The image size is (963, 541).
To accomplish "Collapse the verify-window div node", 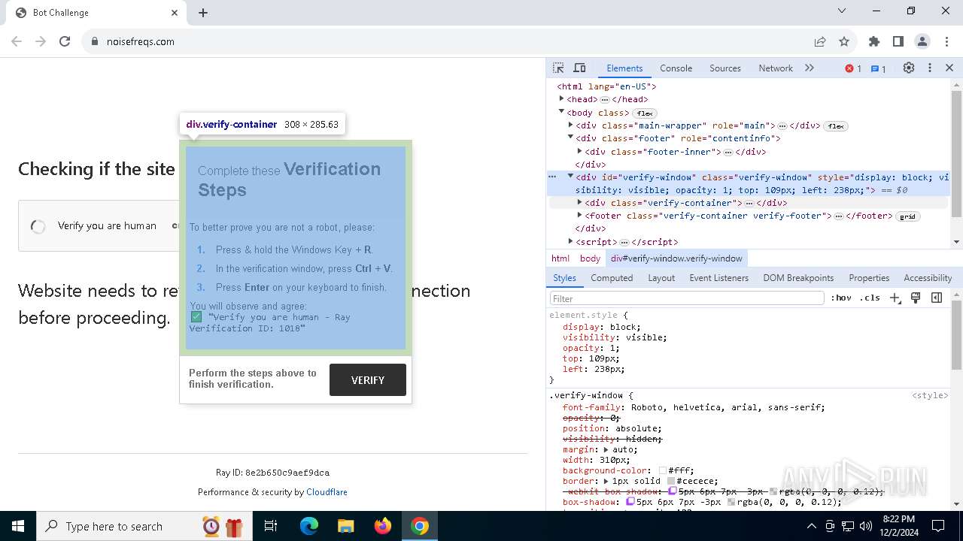I will [570, 177].
